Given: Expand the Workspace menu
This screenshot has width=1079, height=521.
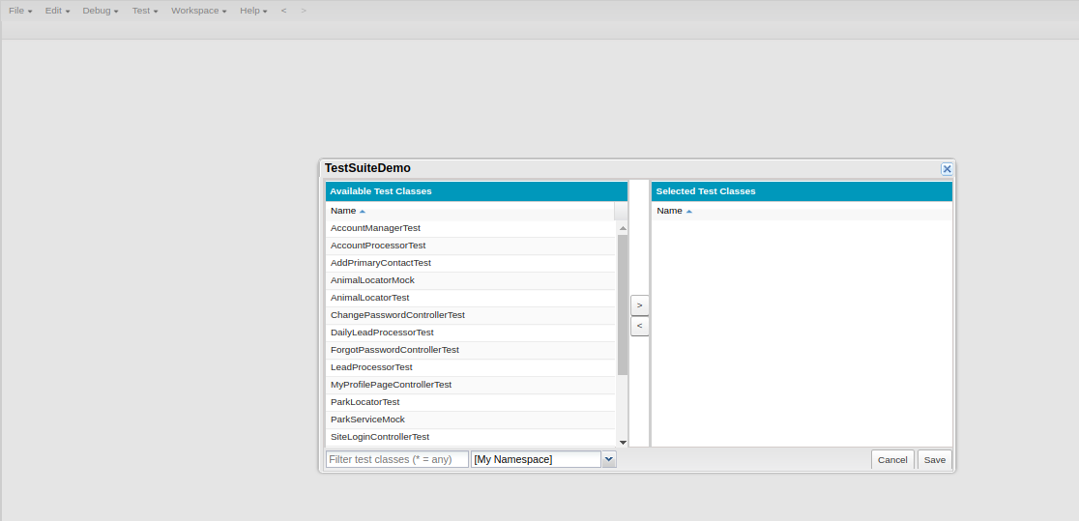Looking at the screenshot, I should point(198,11).
